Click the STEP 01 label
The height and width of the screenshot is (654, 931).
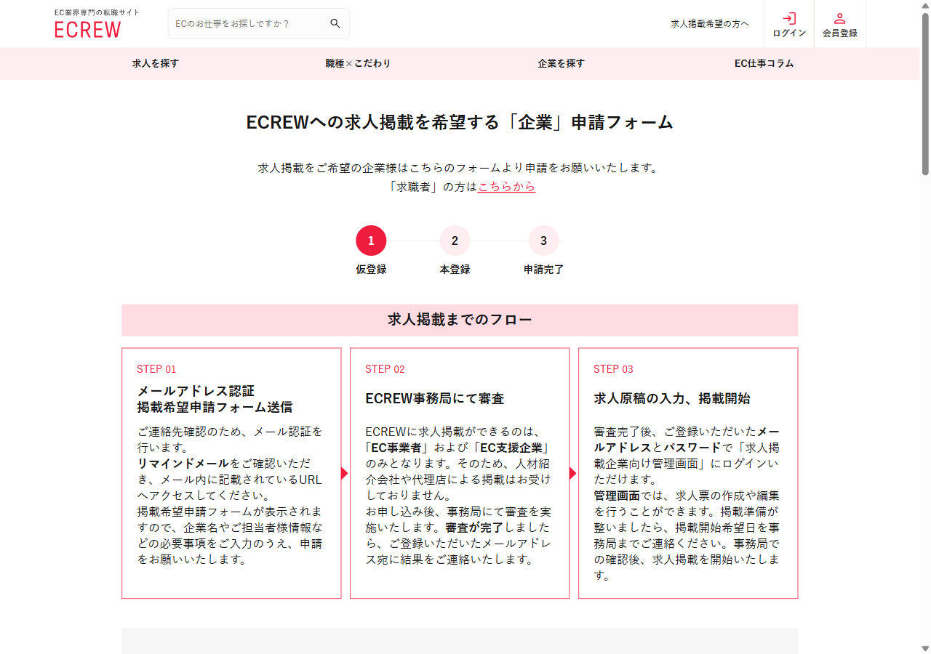click(x=156, y=369)
